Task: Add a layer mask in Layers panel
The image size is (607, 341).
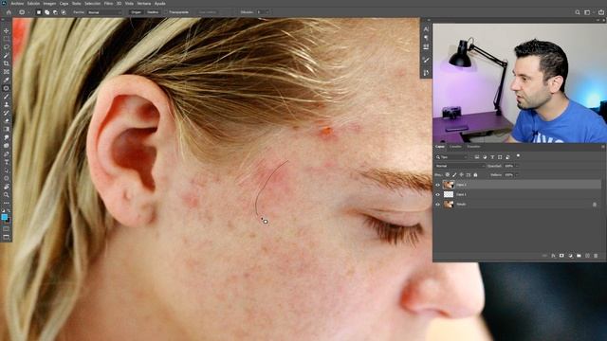Action: [561, 256]
